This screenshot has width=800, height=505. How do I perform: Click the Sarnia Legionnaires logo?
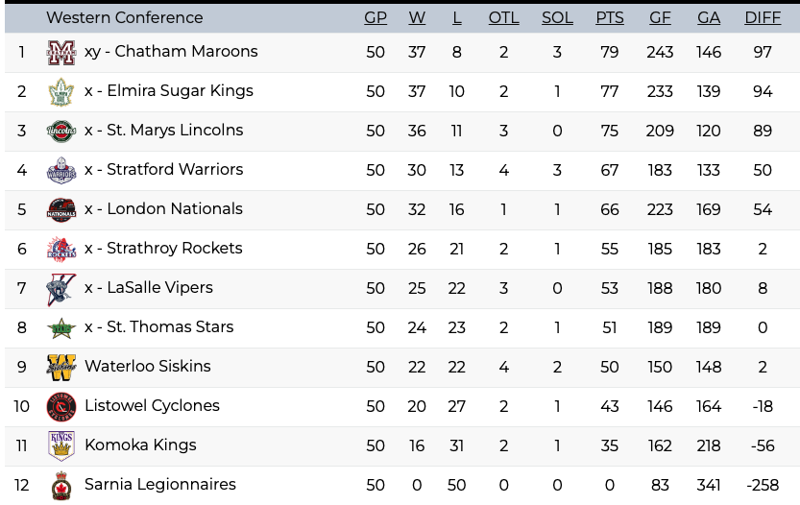(61, 486)
